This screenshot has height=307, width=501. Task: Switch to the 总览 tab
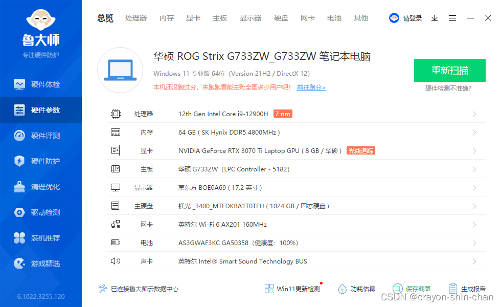[105, 18]
